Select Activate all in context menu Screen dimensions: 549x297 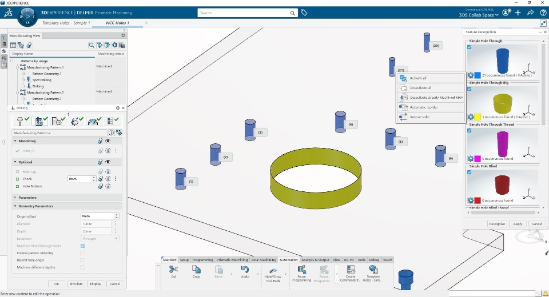[x=431, y=78]
